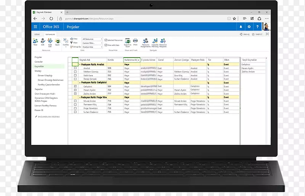Image resolution: width=305 pixels, height=196 pixels.
Task: Uncheck the Hasan Aydın row checkbox
Action: tap(75, 90)
